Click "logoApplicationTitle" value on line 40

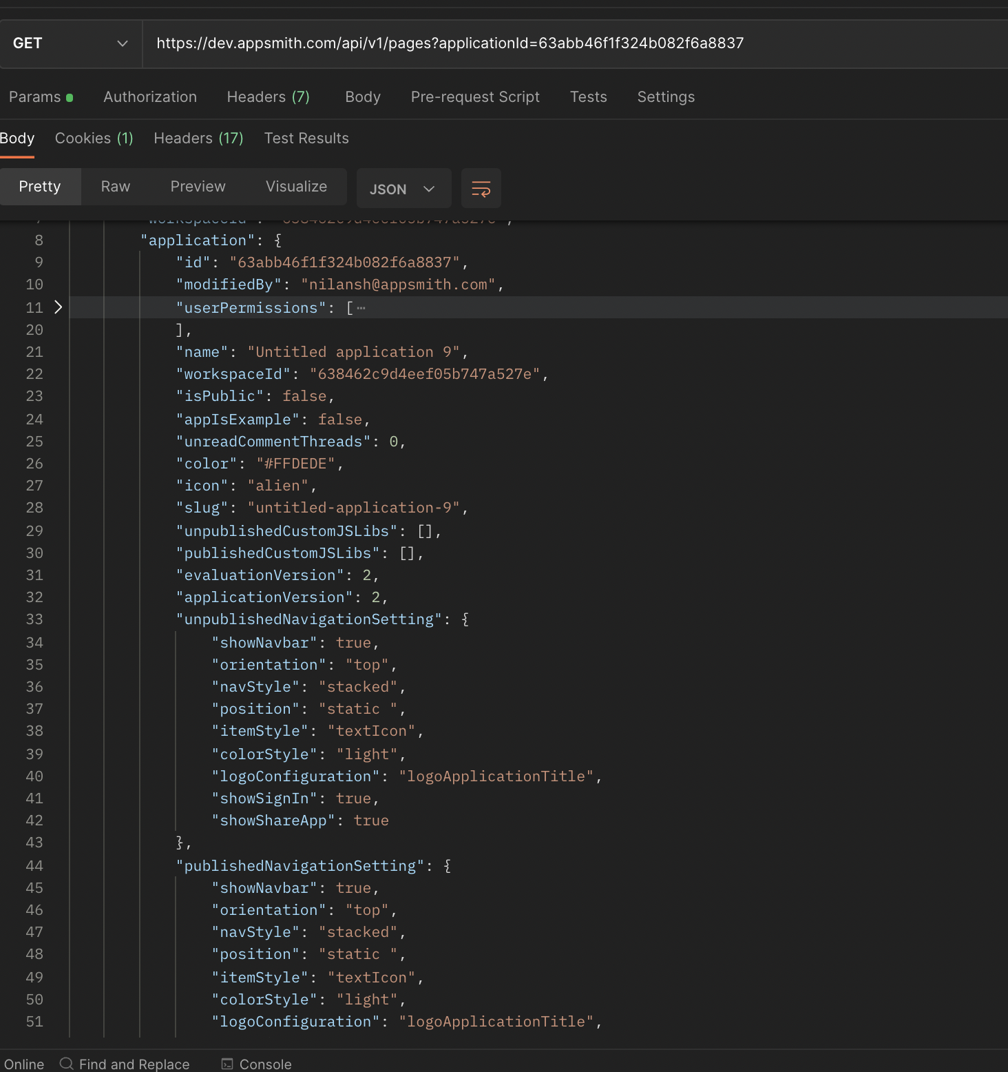(x=496, y=776)
